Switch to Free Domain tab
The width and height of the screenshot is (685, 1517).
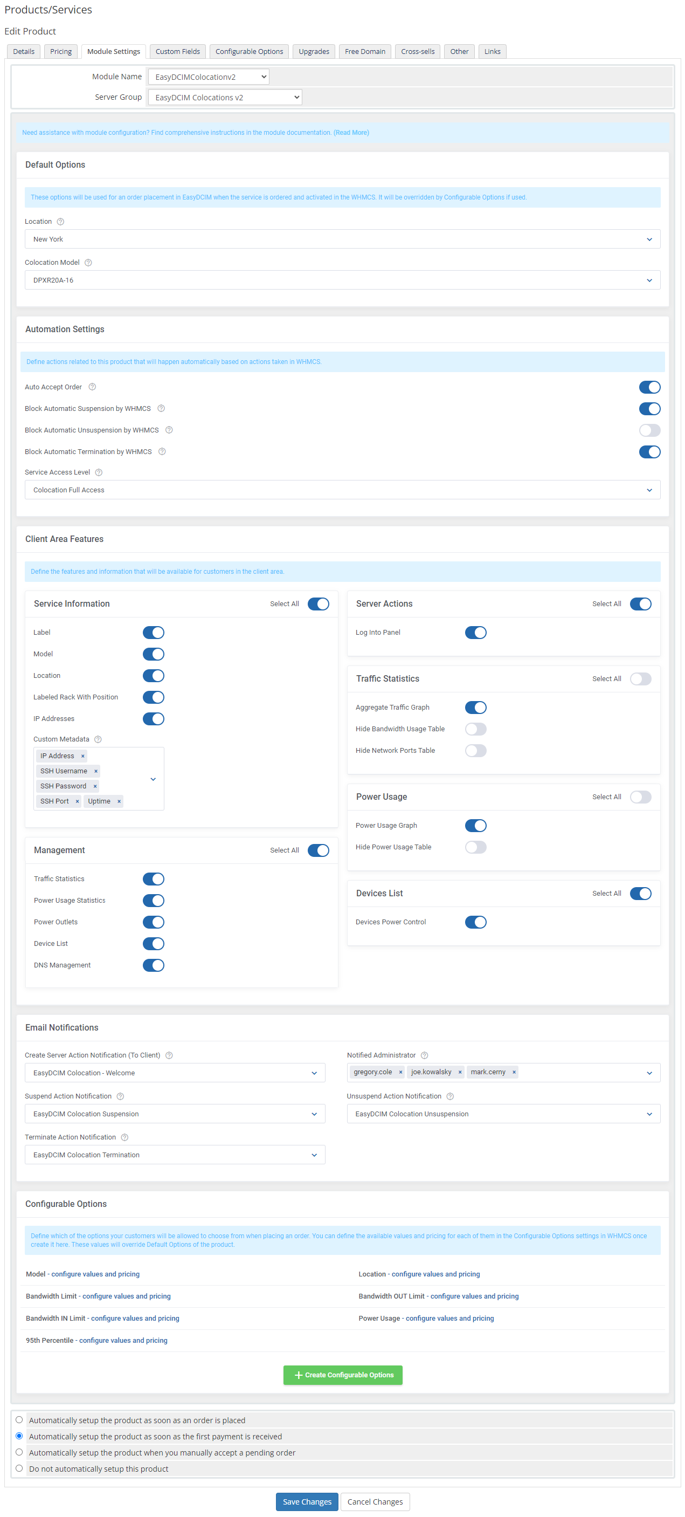pos(365,51)
